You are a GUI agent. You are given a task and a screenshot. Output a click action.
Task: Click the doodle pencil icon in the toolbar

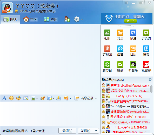pyautogui.click(x=26, y=98)
